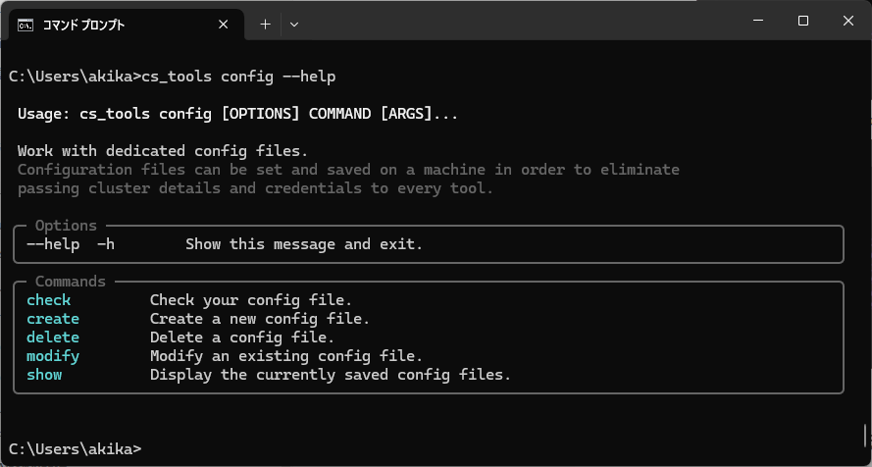
Task: Click the '-h' short option text
Action: point(107,244)
